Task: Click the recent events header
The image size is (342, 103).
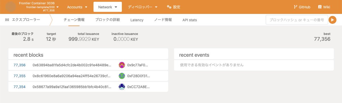Action: click(x=194, y=55)
